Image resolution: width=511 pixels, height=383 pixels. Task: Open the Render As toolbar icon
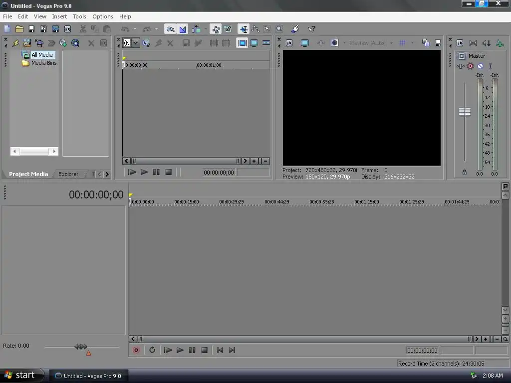coord(55,29)
